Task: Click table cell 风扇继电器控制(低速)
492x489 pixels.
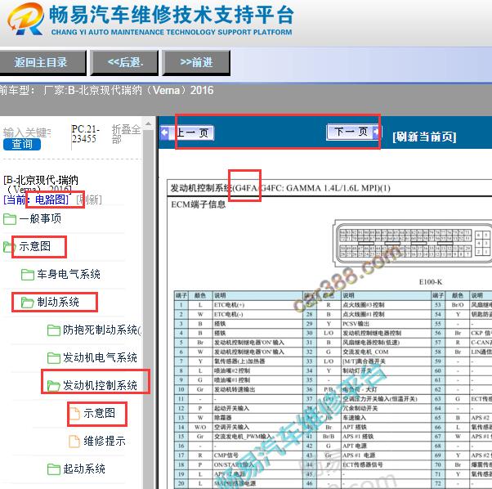Action: click(387, 343)
